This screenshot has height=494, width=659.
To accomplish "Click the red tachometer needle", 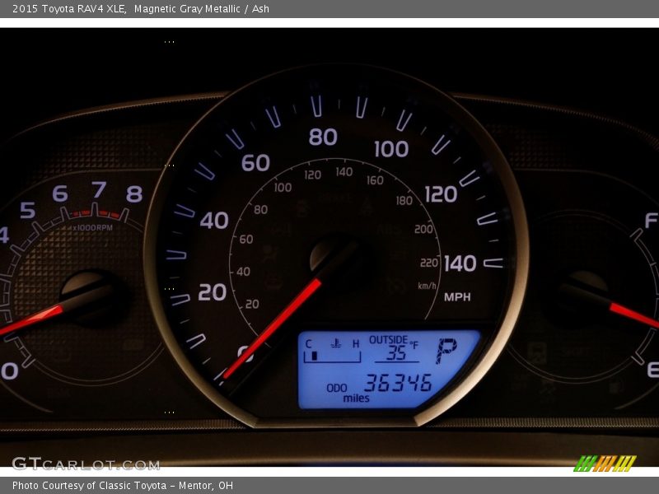I will (31, 320).
